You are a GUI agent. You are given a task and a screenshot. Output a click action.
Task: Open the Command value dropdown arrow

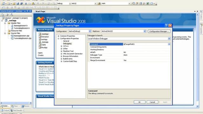point(169,44)
